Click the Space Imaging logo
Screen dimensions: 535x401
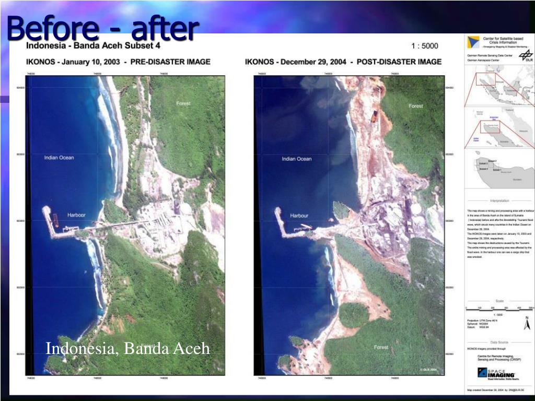498,374
